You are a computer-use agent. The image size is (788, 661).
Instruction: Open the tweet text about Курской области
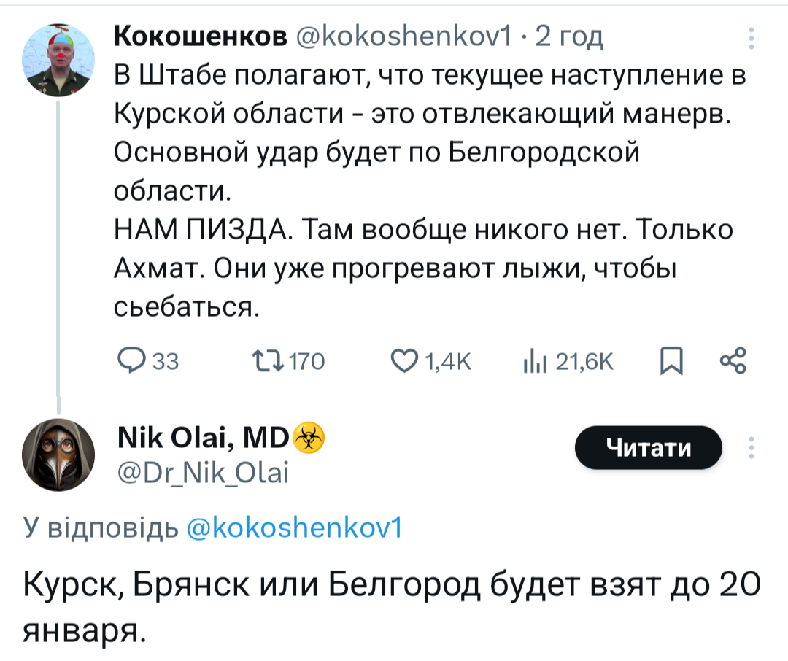(x=423, y=190)
